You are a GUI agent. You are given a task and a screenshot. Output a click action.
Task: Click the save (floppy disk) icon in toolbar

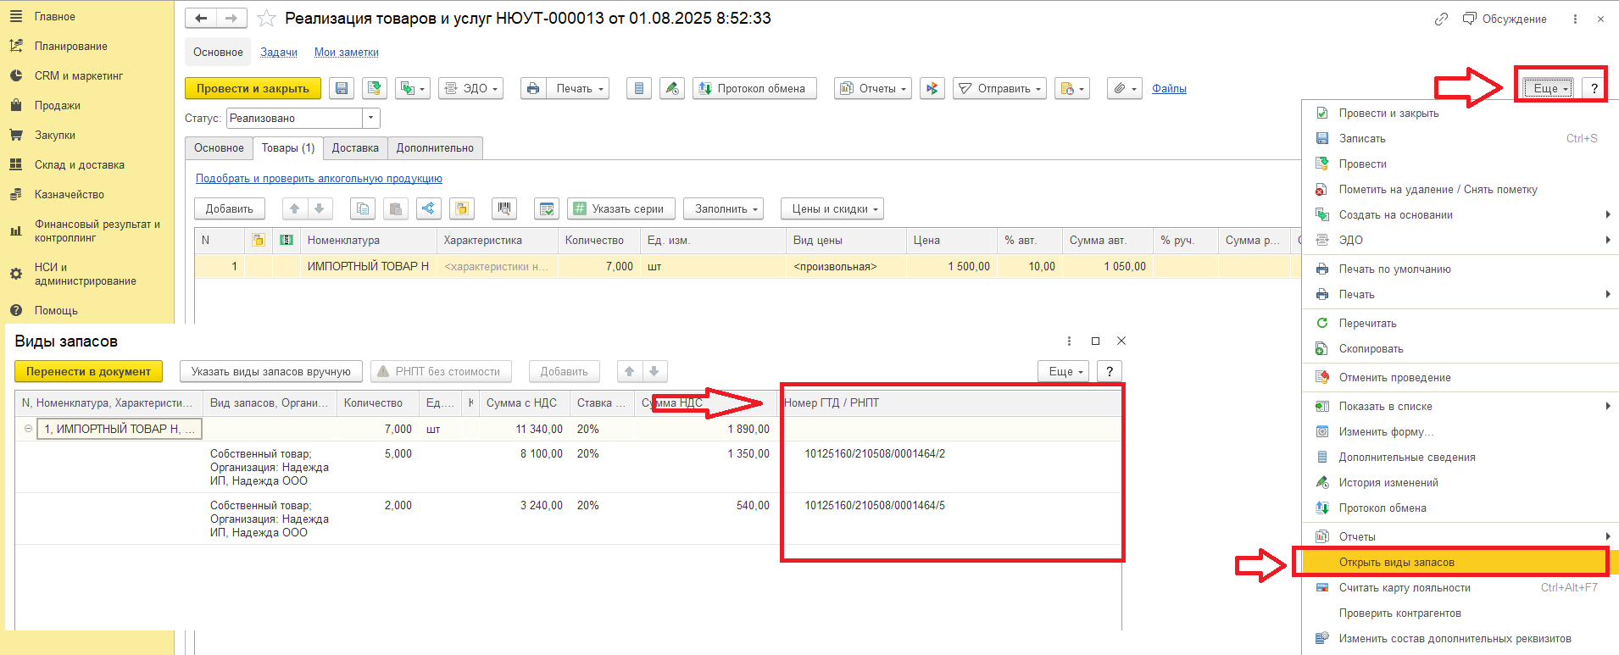pos(341,89)
